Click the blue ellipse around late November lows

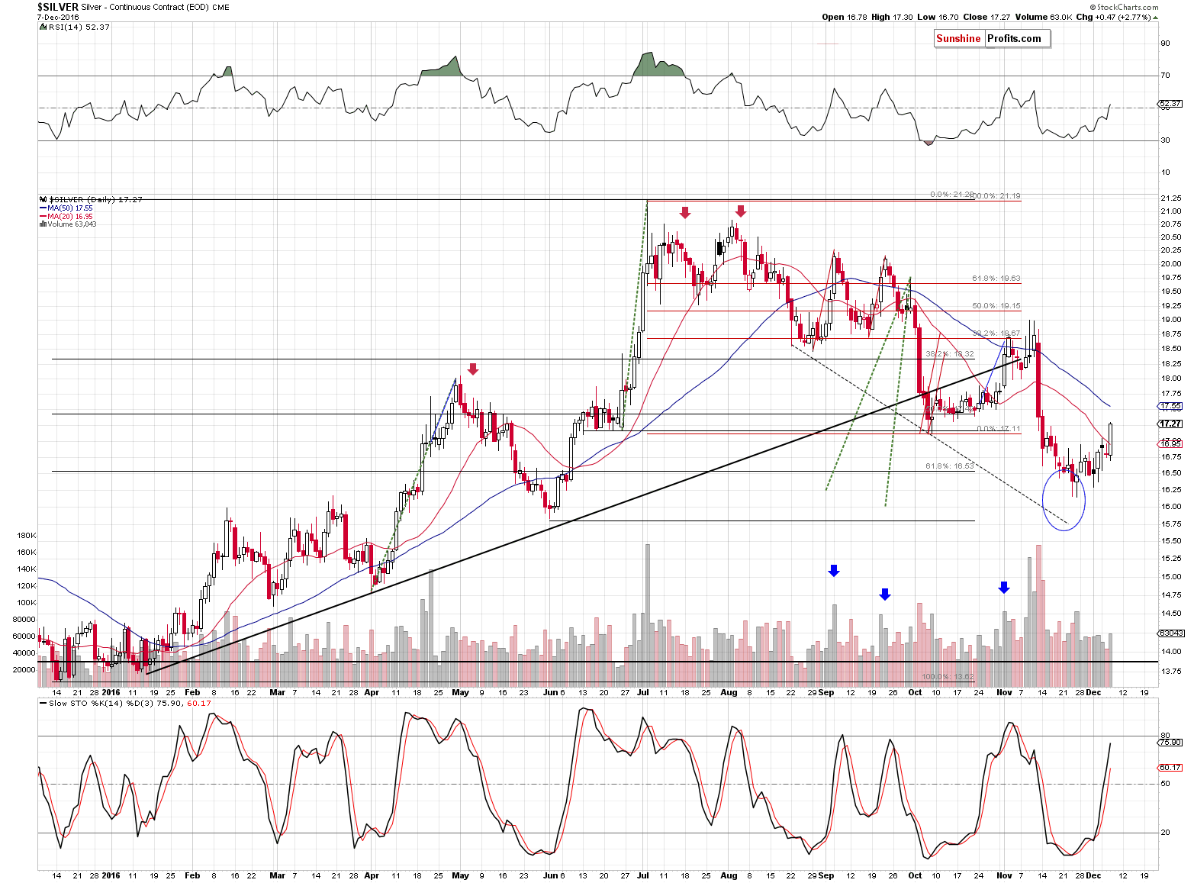point(1064,500)
